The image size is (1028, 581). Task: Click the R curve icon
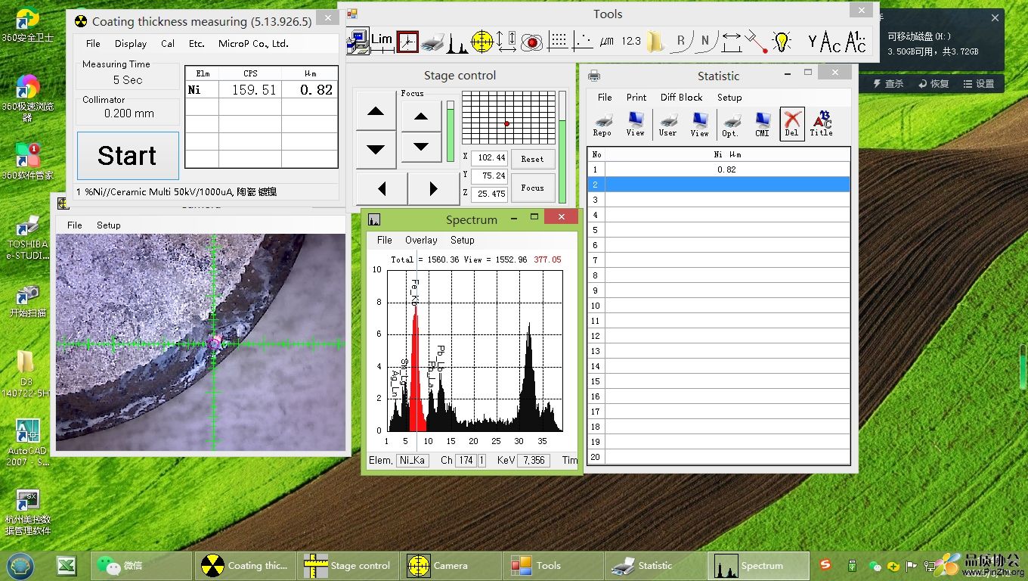(x=681, y=41)
